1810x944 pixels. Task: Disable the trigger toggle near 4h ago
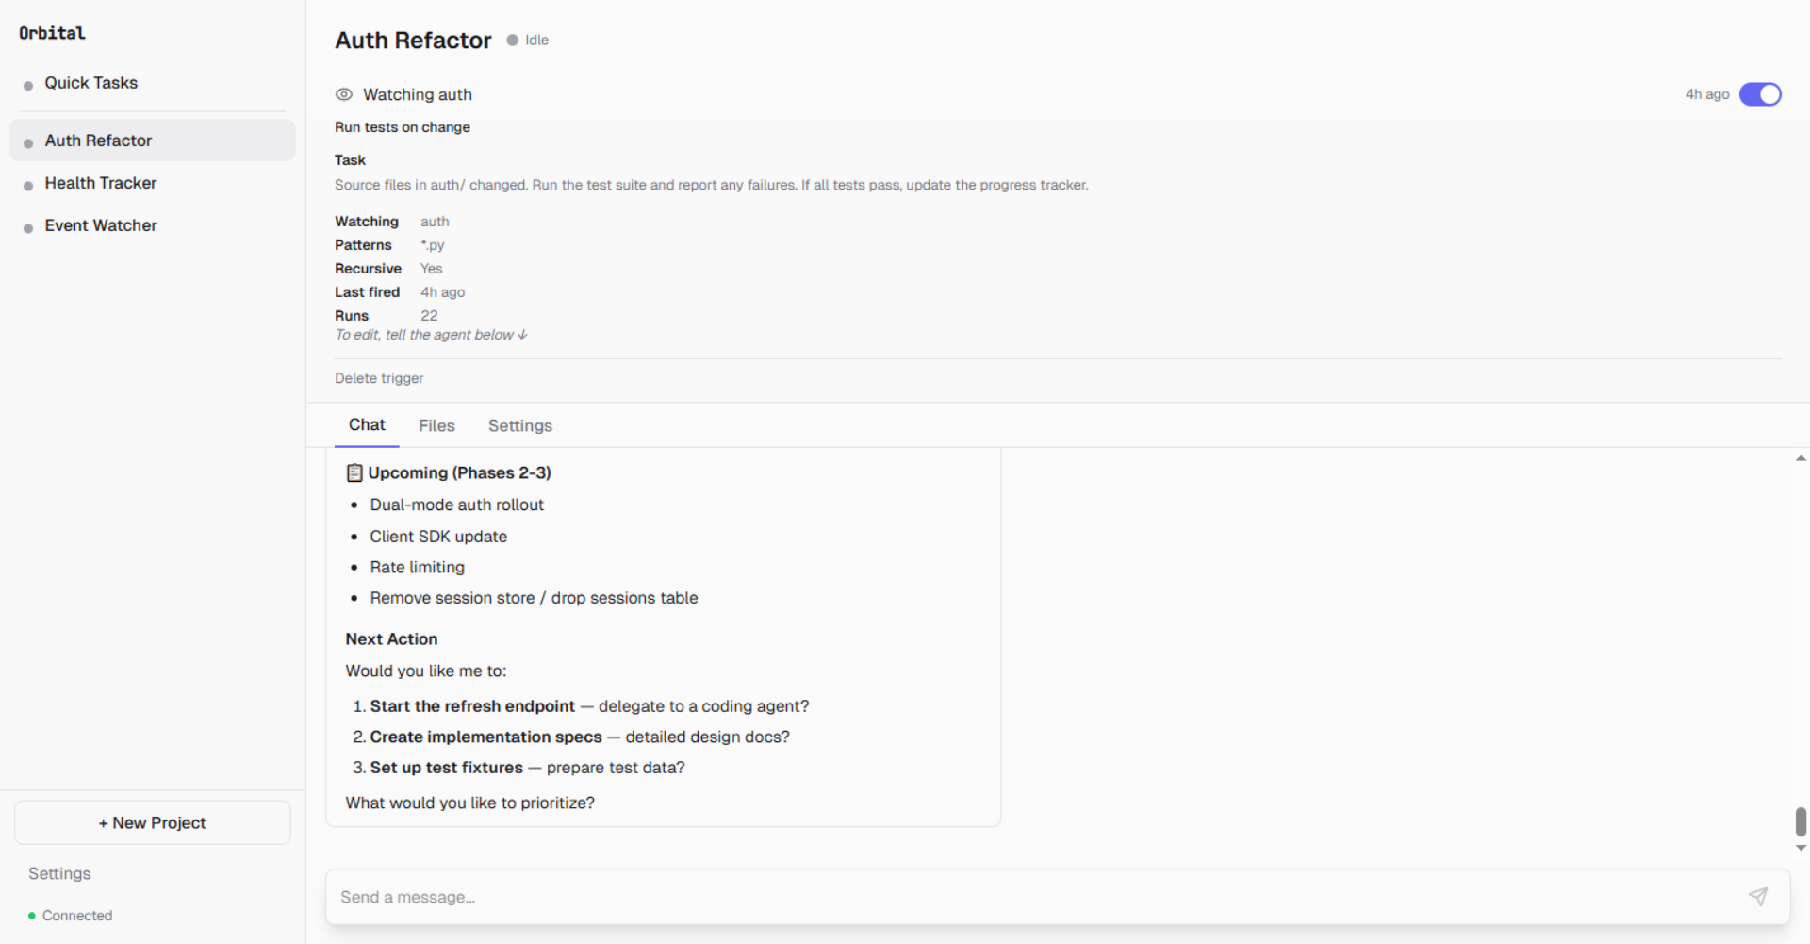(1760, 94)
